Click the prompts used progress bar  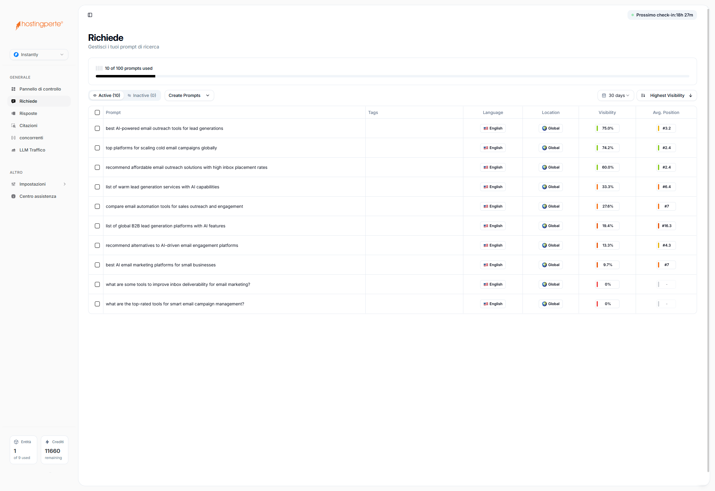[392, 76]
